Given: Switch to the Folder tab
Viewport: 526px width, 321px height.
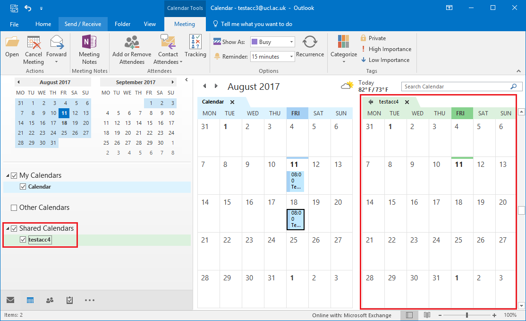Looking at the screenshot, I should point(122,24).
